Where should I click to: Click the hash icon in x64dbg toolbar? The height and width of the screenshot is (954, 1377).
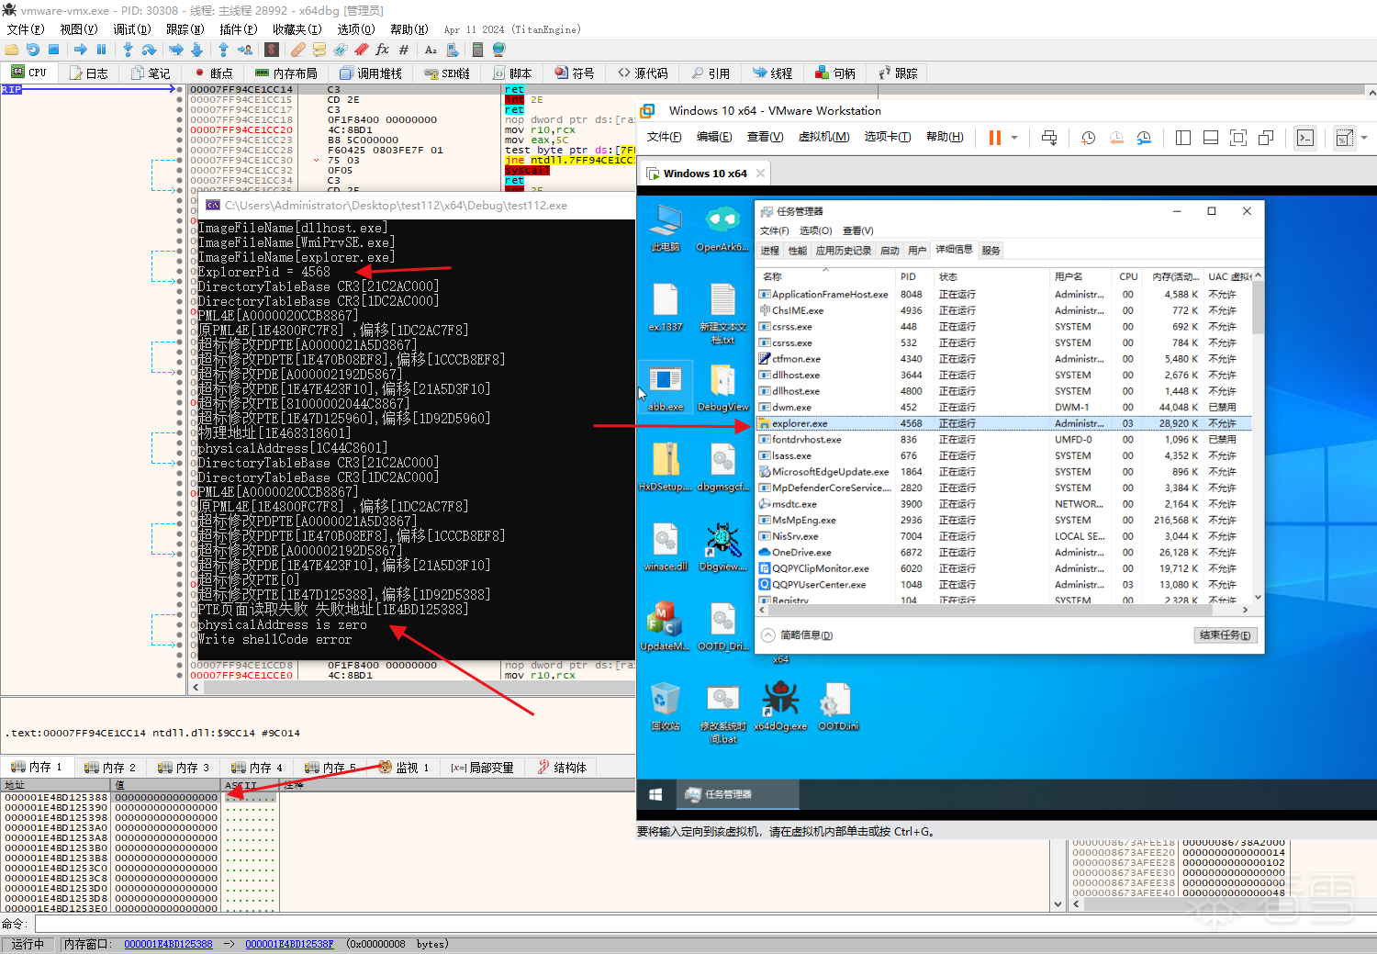click(x=403, y=50)
